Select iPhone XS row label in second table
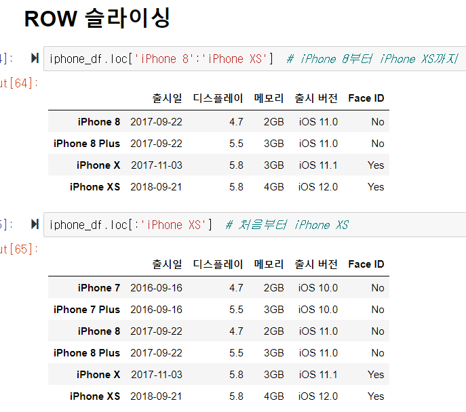This screenshot has width=466, height=412. [95, 396]
